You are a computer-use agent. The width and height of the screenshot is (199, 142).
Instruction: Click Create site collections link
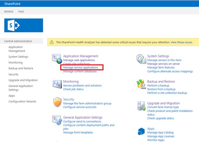(77, 64)
